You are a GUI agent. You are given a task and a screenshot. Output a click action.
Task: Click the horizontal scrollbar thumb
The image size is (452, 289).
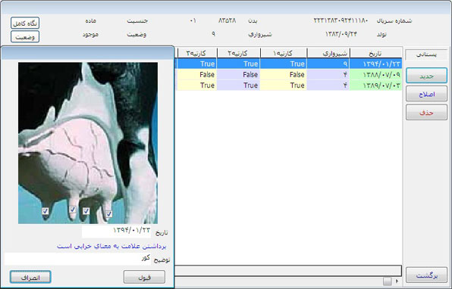tap(388, 281)
